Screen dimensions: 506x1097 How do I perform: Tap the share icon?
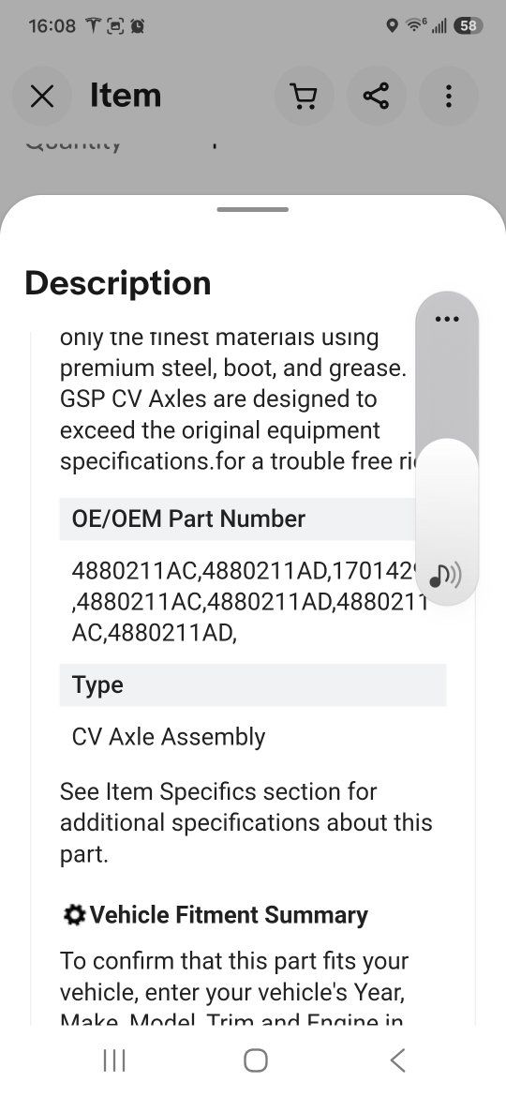point(376,96)
